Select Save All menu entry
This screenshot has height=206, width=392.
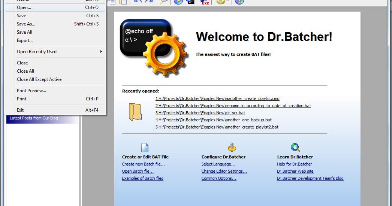point(55,32)
